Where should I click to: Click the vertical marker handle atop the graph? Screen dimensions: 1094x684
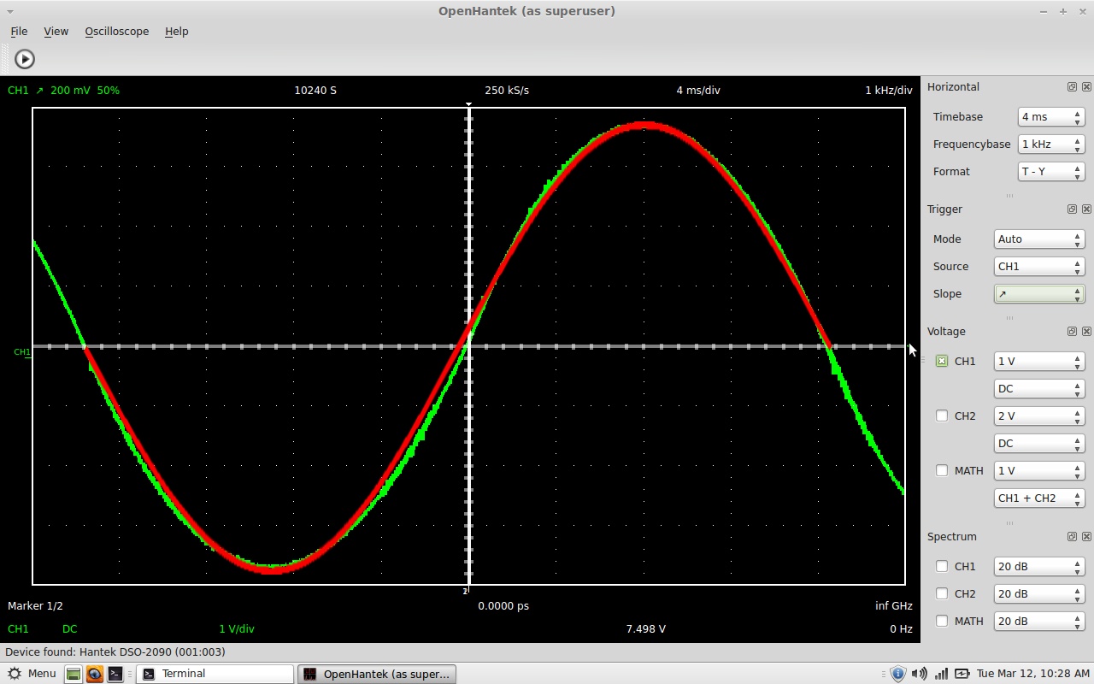[x=468, y=104]
